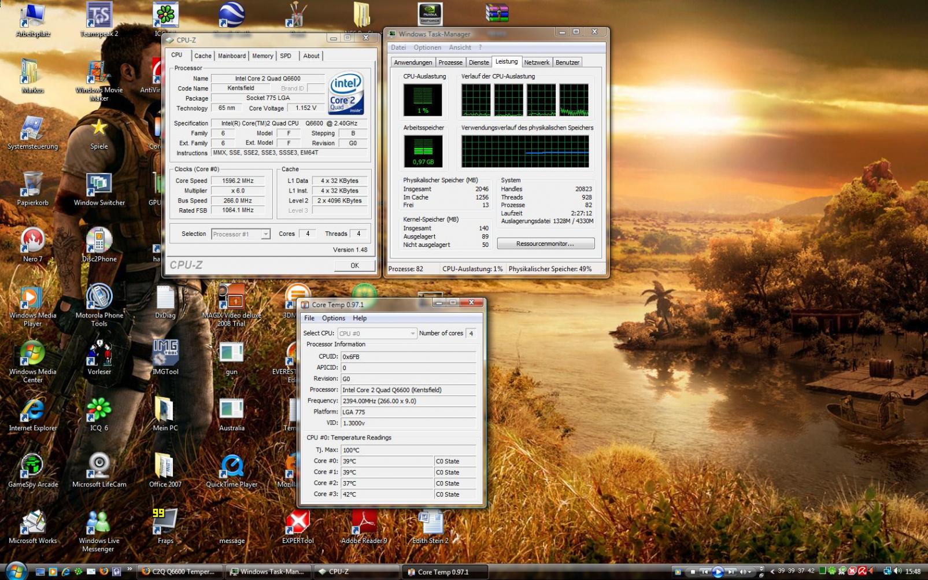Show hidden system tray icons arrow
Image resolution: width=928 pixels, height=580 pixels.
pos(772,571)
